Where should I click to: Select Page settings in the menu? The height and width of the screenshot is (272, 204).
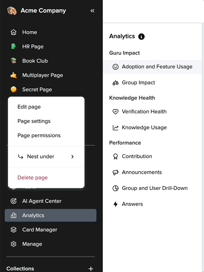coord(34,121)
